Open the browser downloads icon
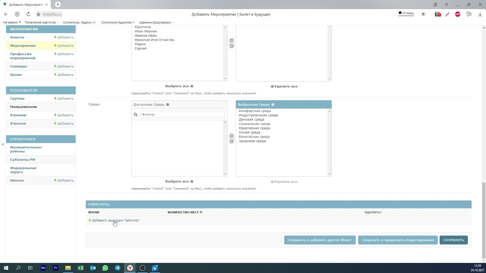This screenshot has height=273, width=486. [x=479, y=14]
